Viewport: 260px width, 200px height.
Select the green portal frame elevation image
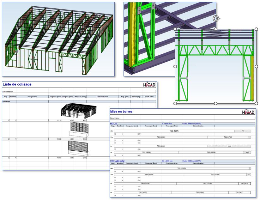click(215, 66)
